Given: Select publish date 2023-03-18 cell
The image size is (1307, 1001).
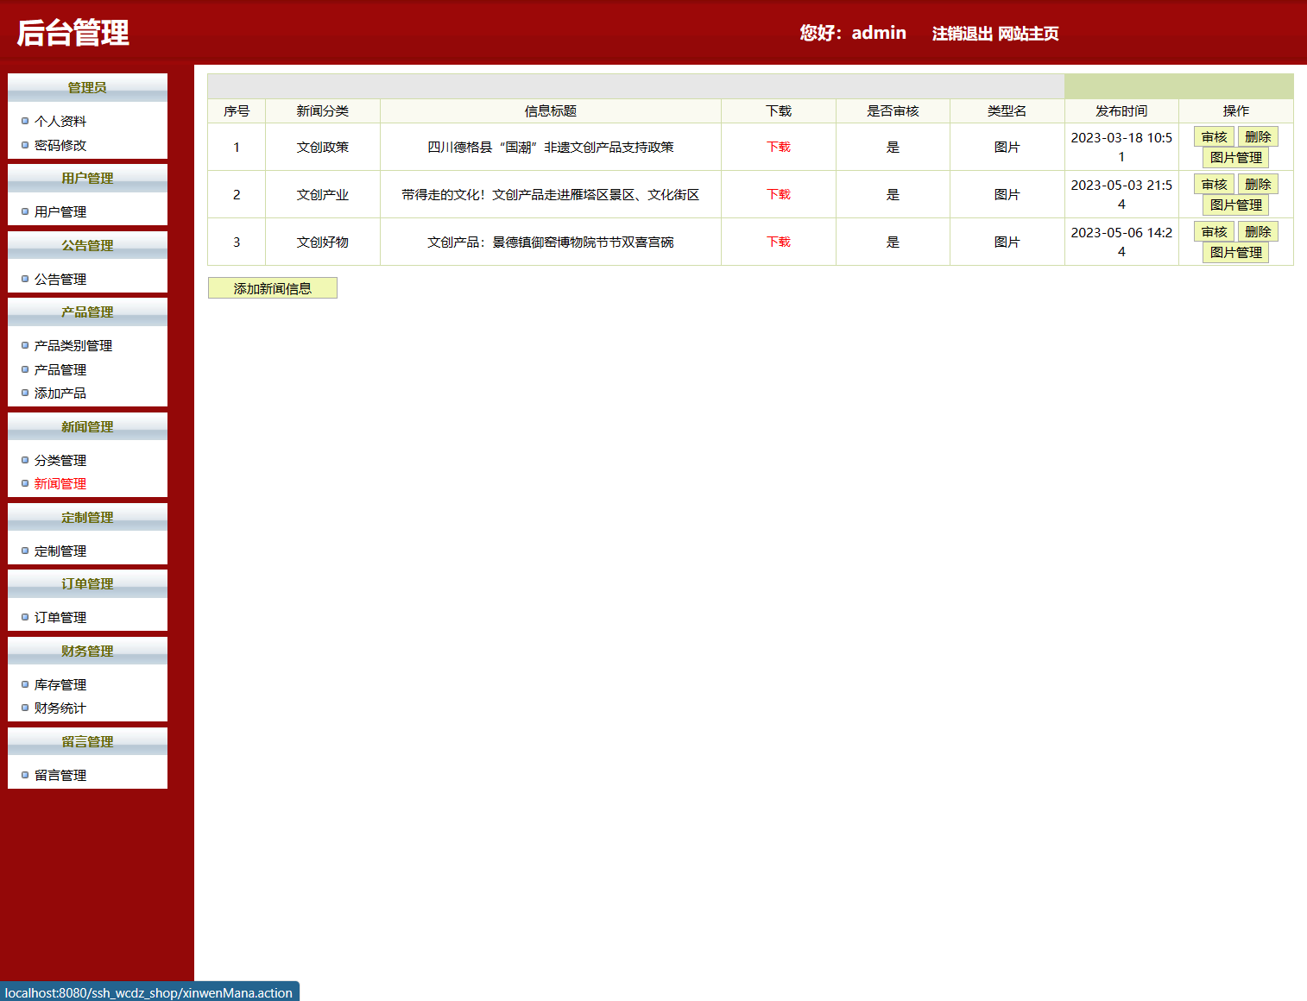Looking at the screenshot, I should point(1121,148).
